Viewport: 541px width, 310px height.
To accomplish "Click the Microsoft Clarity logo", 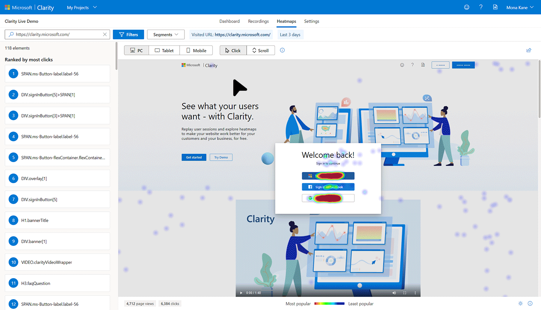I will 29,8.
